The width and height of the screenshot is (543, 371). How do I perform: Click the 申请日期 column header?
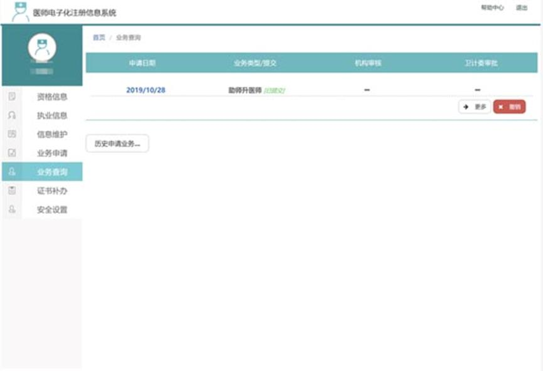click(142, 63)
